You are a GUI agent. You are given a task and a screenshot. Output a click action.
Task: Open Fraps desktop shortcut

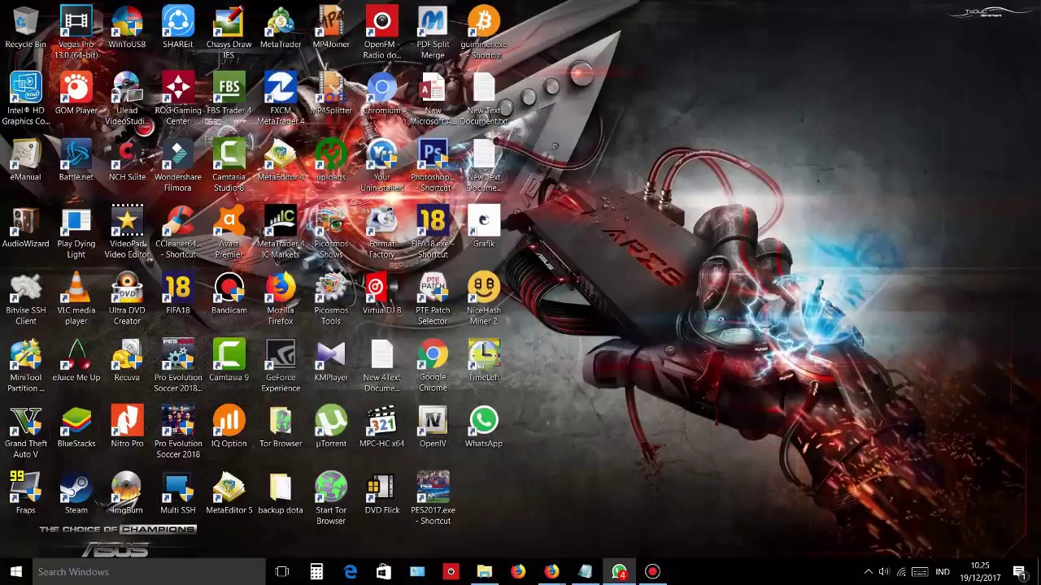pos(25,493)
